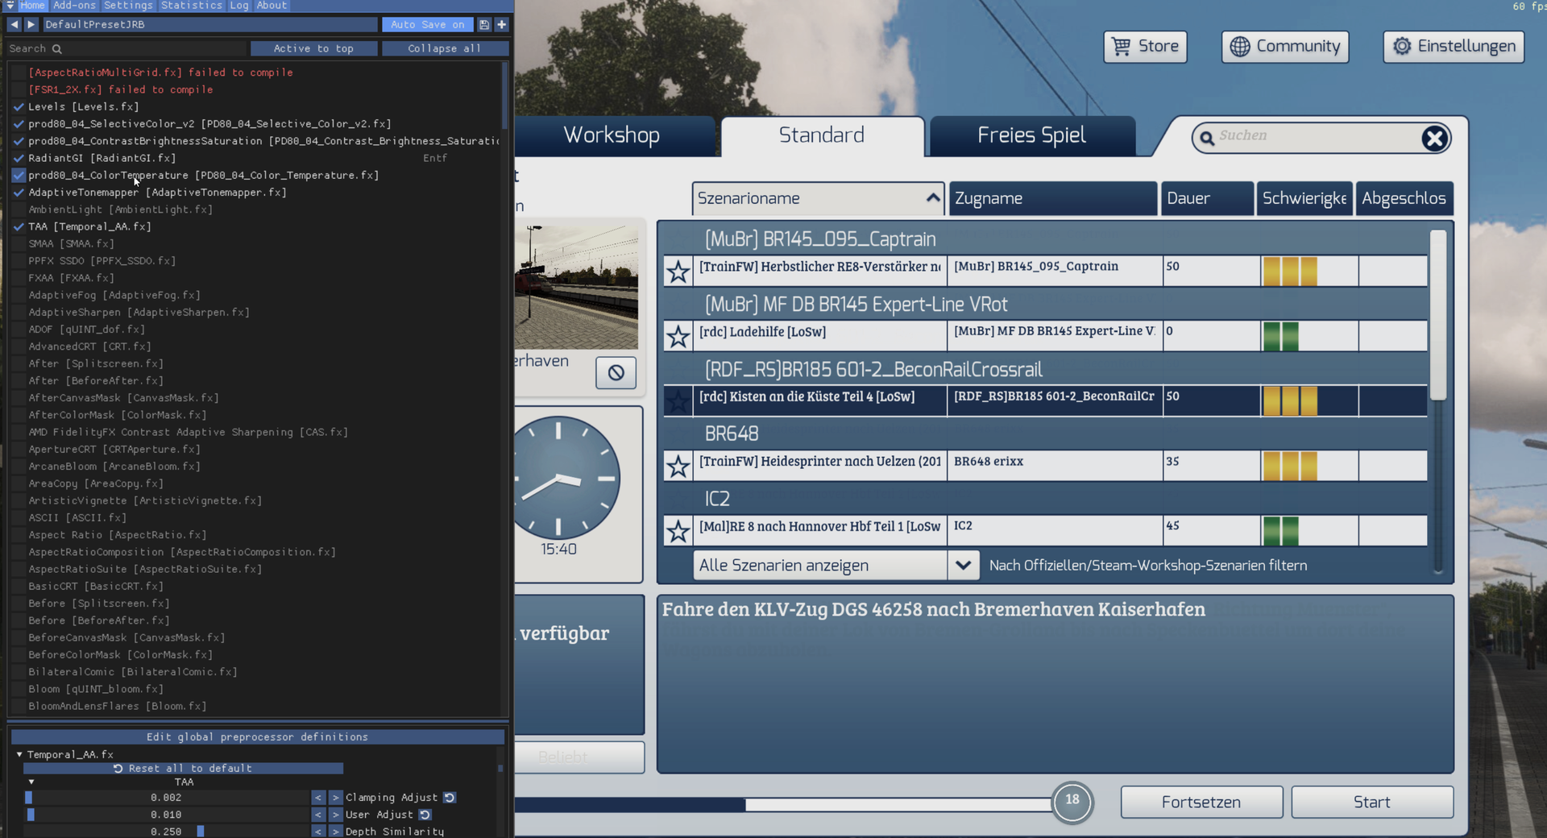Favorite the Ladehilfe scenario star
This screenshot has height=838, width=1547.
click(678, 336)
